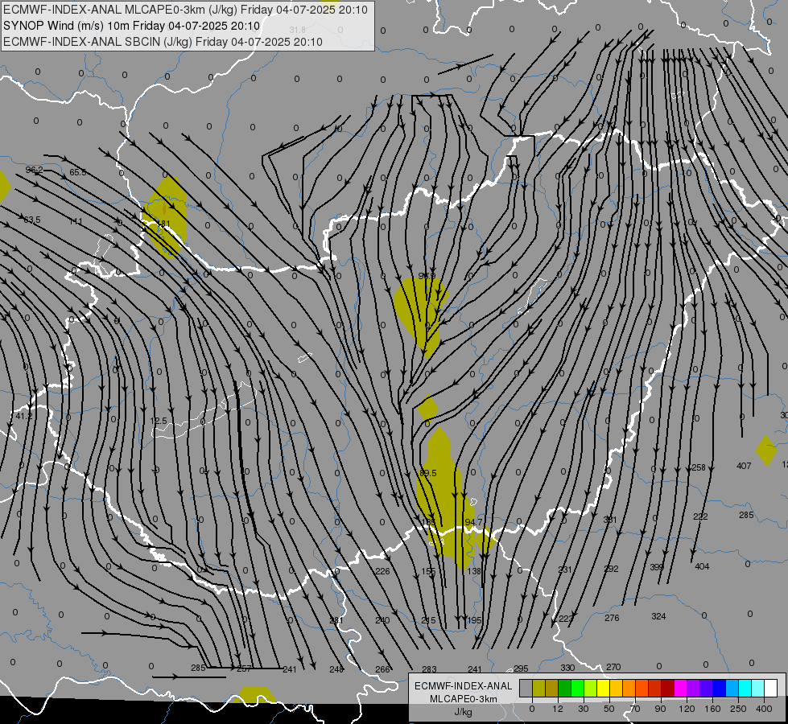Image resolution: width=788 pixels, height=724 pixels.
Task: Click the magenta legend swatch
Action: [x=680, y=689]
